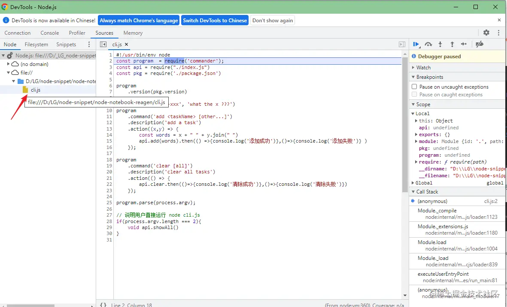Open the Profiler tab
Screen dimensions: 507x307
point(77,33)
